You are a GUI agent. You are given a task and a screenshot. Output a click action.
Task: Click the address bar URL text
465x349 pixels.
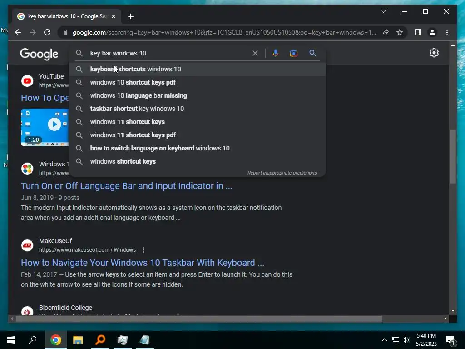(x=224, y=32)
